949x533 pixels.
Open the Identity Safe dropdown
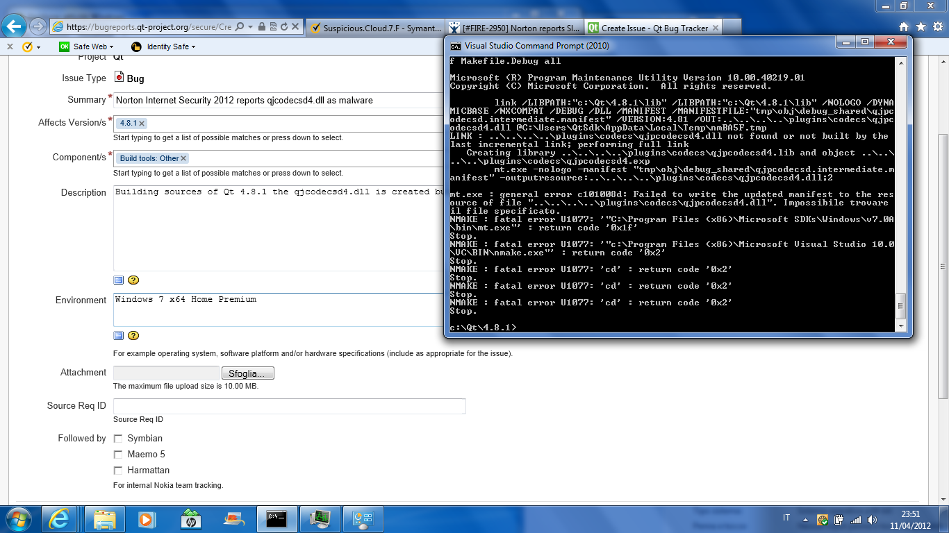tap(163, 46)
